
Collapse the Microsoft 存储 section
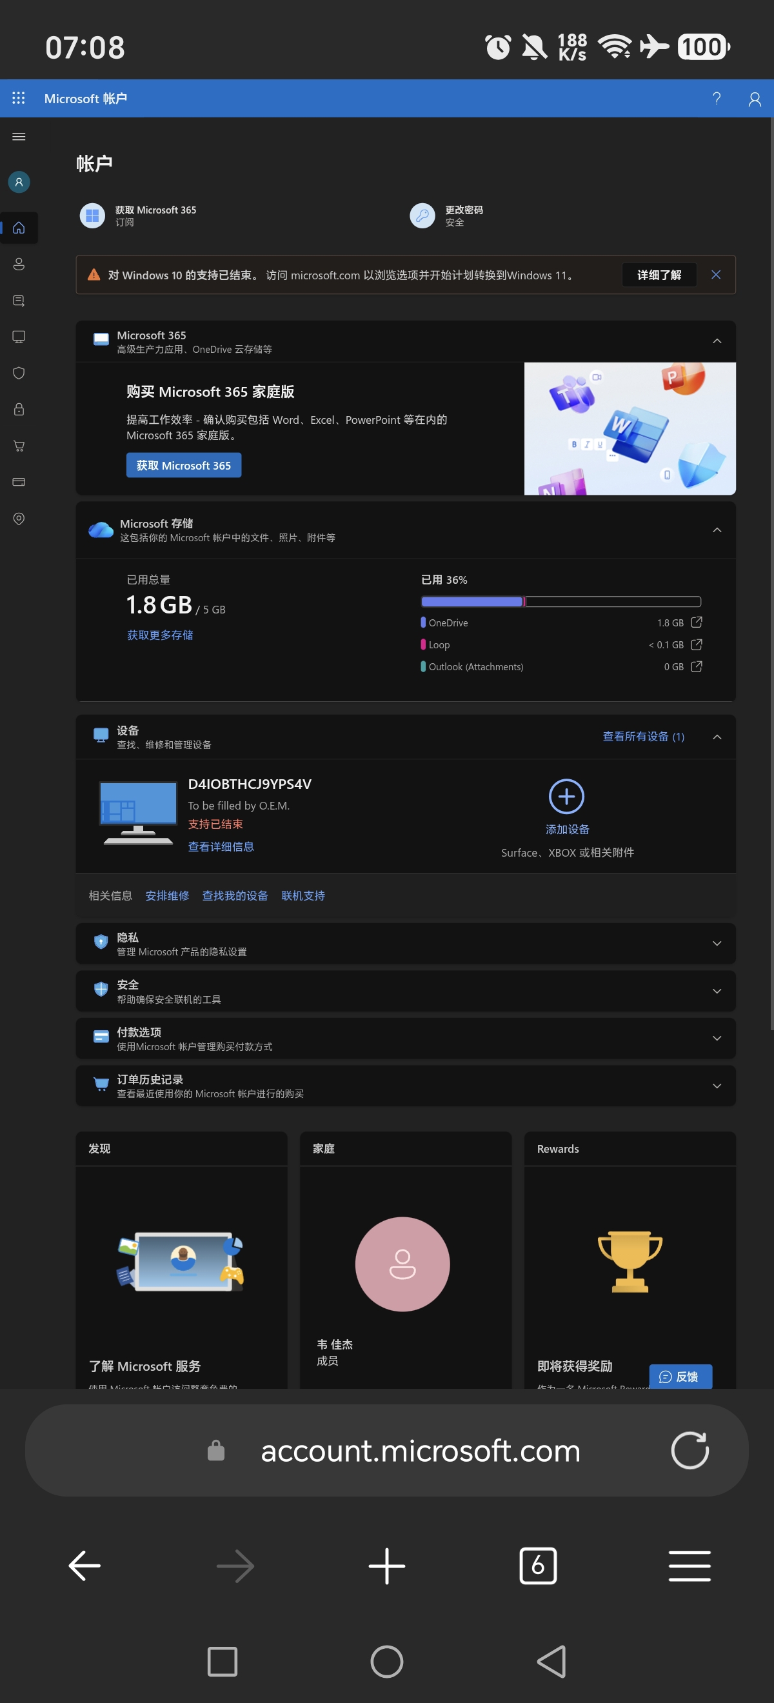tap(717, 530)
